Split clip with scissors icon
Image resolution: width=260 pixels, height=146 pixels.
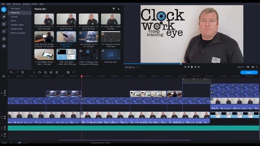(x=34, y=72)
